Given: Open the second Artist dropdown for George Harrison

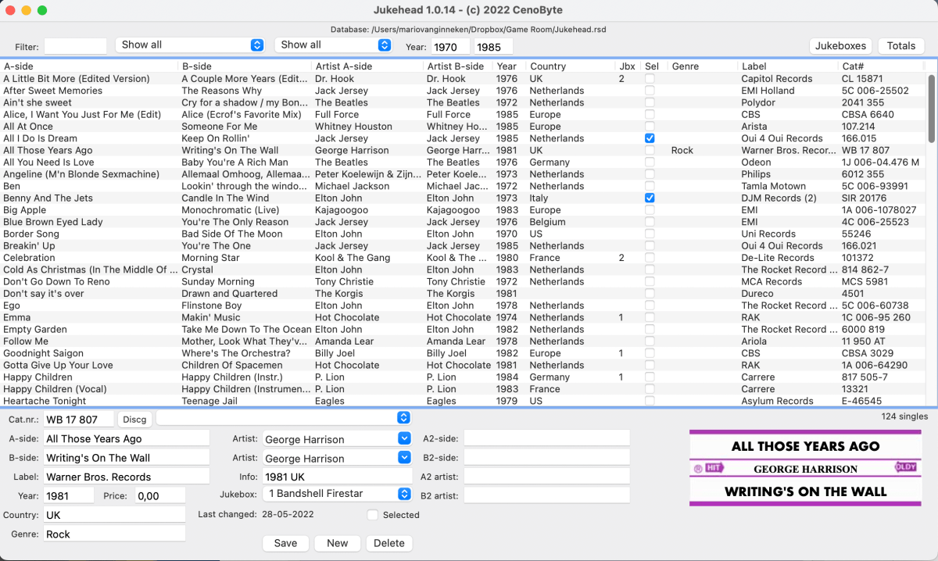Looking at the screenshot, I should [338, 456].
